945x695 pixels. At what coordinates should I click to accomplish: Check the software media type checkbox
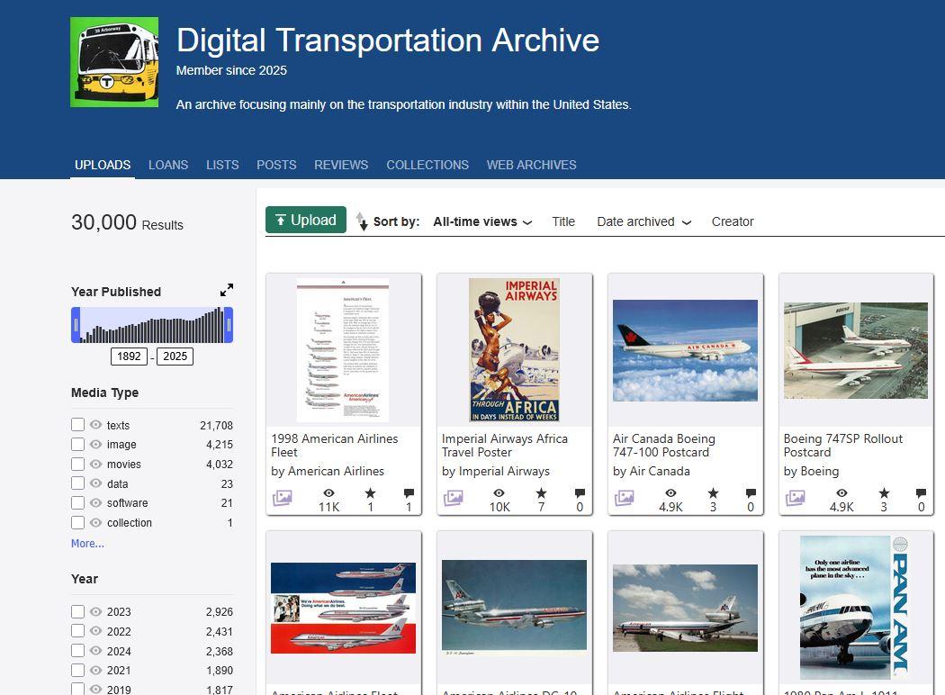pos(77,502)
